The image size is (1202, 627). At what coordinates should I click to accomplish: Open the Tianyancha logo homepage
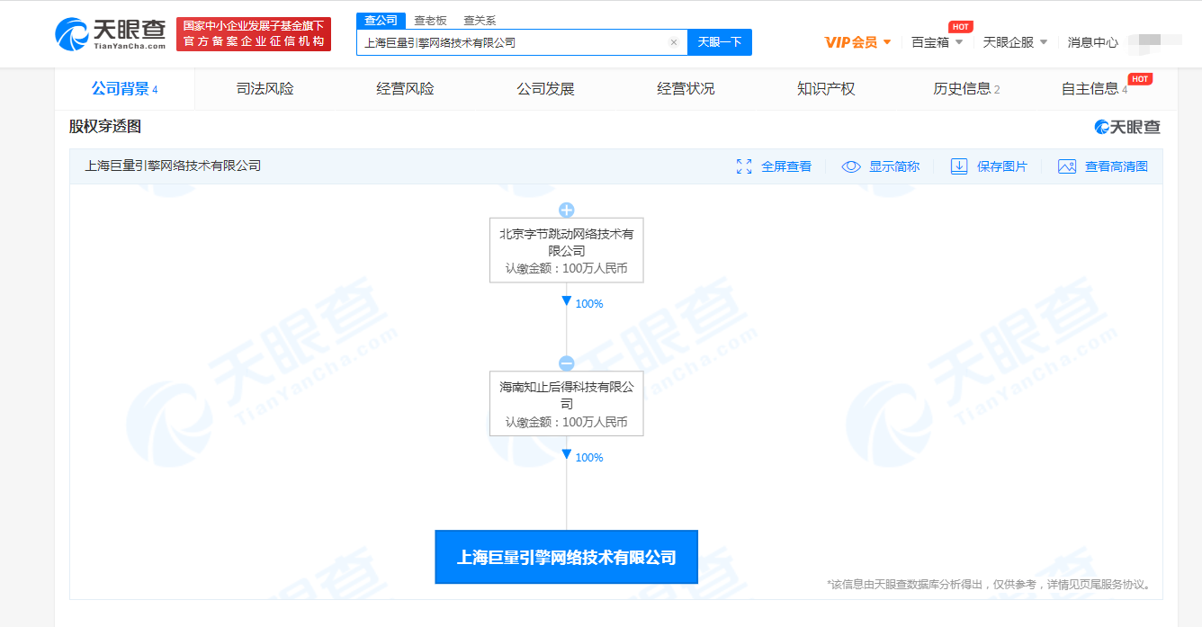111,34
